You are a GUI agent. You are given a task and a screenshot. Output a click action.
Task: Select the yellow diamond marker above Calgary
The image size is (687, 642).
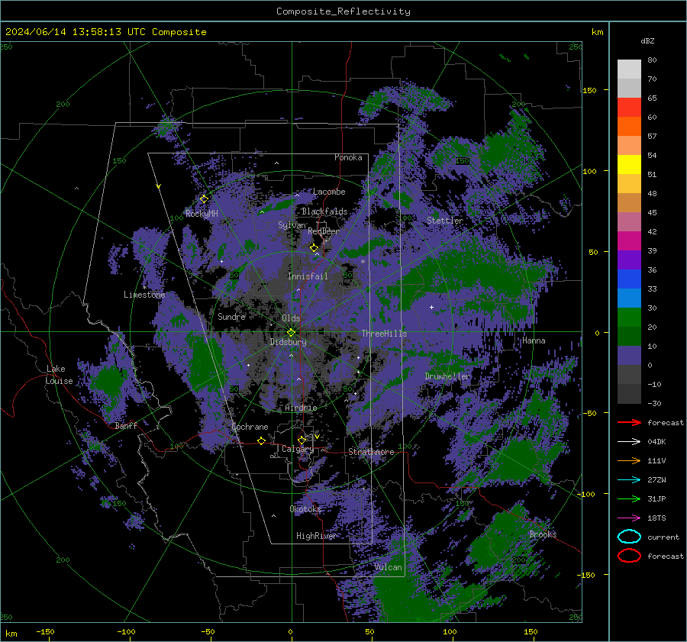point(302,440)
